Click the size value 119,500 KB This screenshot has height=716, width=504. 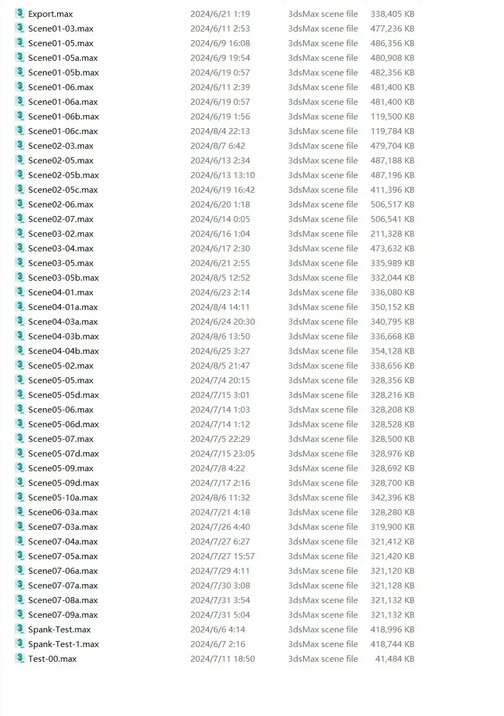tap(392, 116)
